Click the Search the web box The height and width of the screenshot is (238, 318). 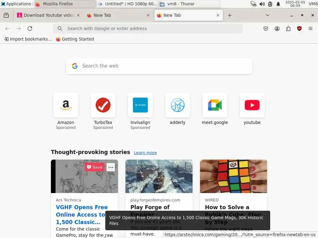pos(159,66)
